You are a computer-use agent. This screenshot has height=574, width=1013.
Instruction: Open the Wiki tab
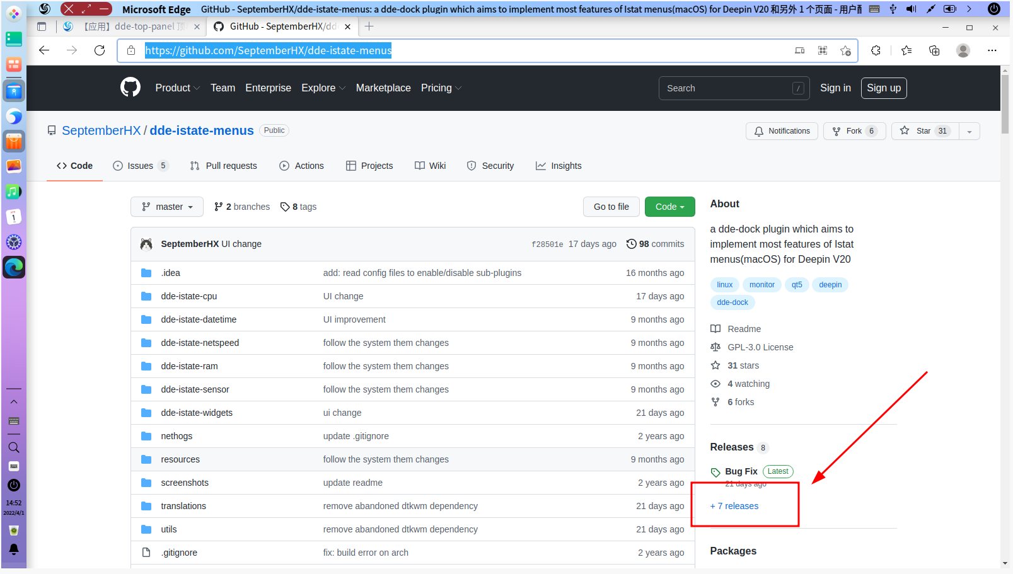click(431, 166)
